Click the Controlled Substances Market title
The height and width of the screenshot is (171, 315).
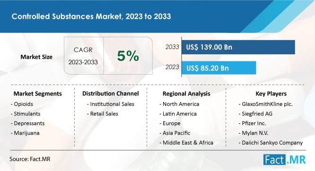91,17
